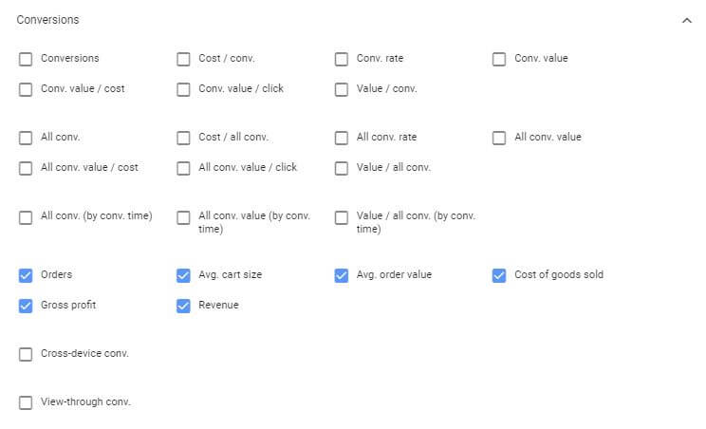Uncheck the Revenue checkbox
The width and height of the screenshot is (706, 429).
[x=183, y=306]
